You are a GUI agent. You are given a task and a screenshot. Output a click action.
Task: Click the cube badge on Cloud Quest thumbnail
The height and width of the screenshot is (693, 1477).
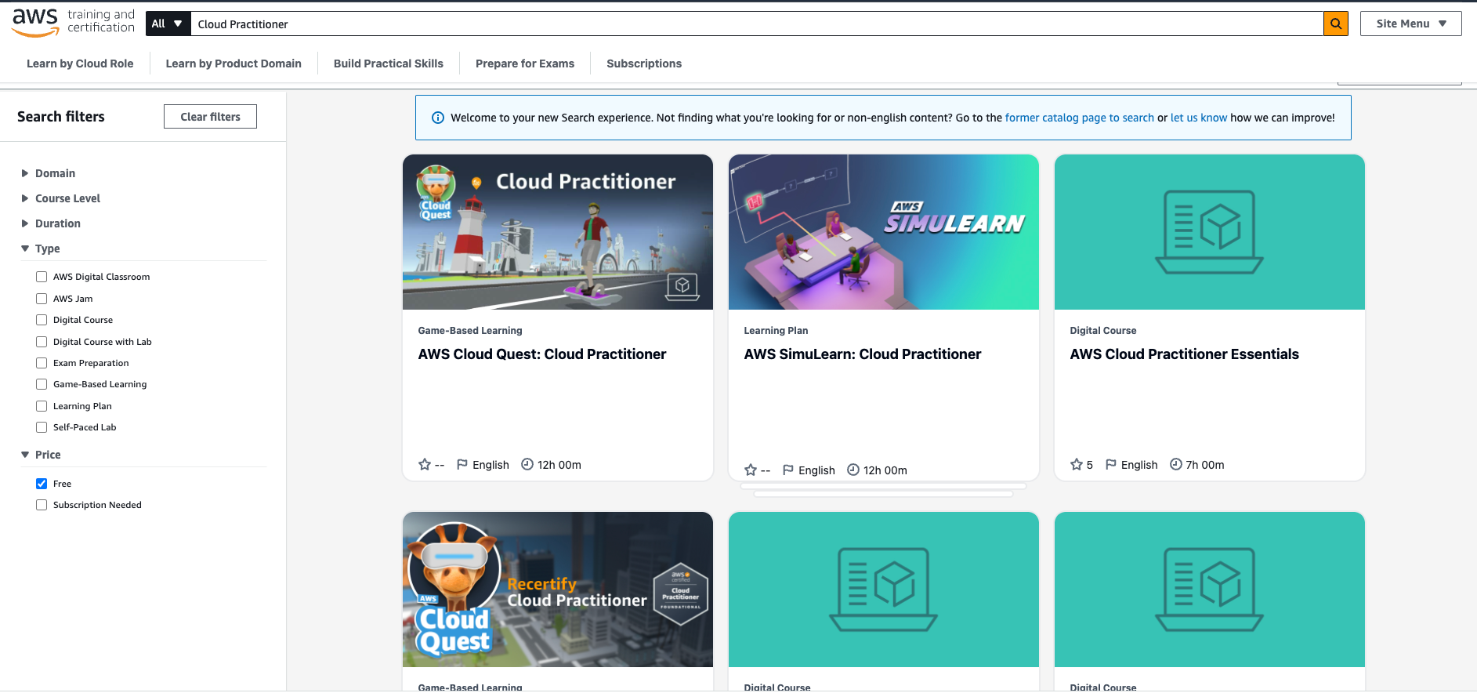(682, 286)
